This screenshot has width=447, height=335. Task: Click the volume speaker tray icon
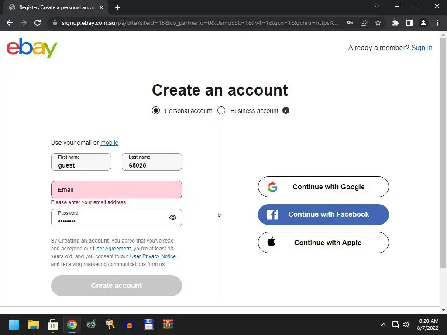406,325
